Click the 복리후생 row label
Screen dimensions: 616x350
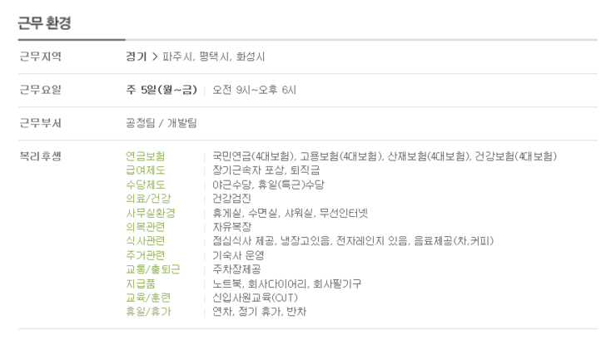[x=41, y=156]
